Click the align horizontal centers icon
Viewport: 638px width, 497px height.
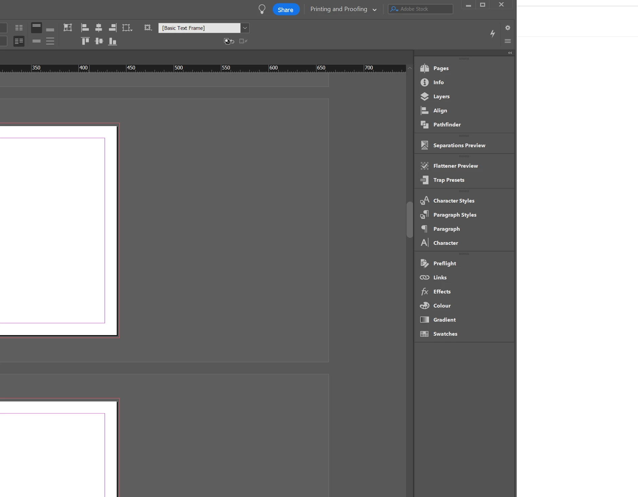point(99,28)
